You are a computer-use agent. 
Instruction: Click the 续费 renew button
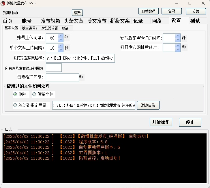click(77, 13)
